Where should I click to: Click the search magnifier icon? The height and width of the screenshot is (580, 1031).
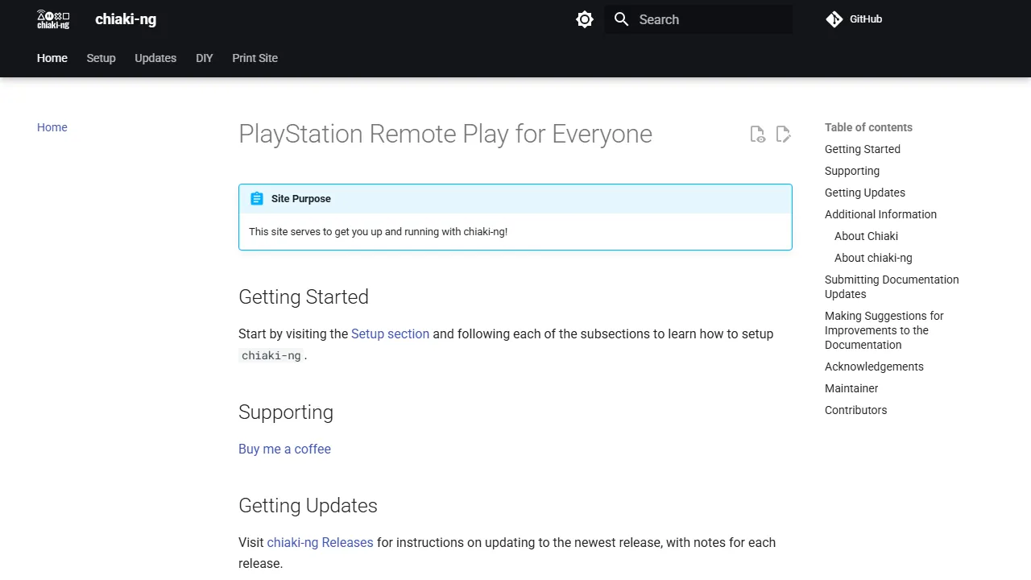[621, 19]
